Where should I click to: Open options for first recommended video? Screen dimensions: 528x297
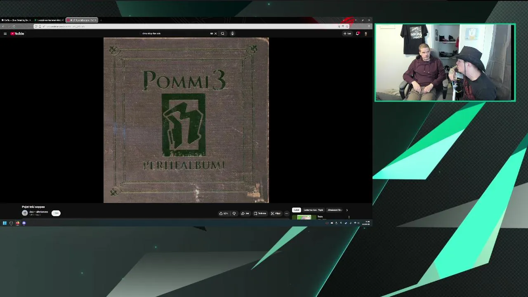[349, 217]
